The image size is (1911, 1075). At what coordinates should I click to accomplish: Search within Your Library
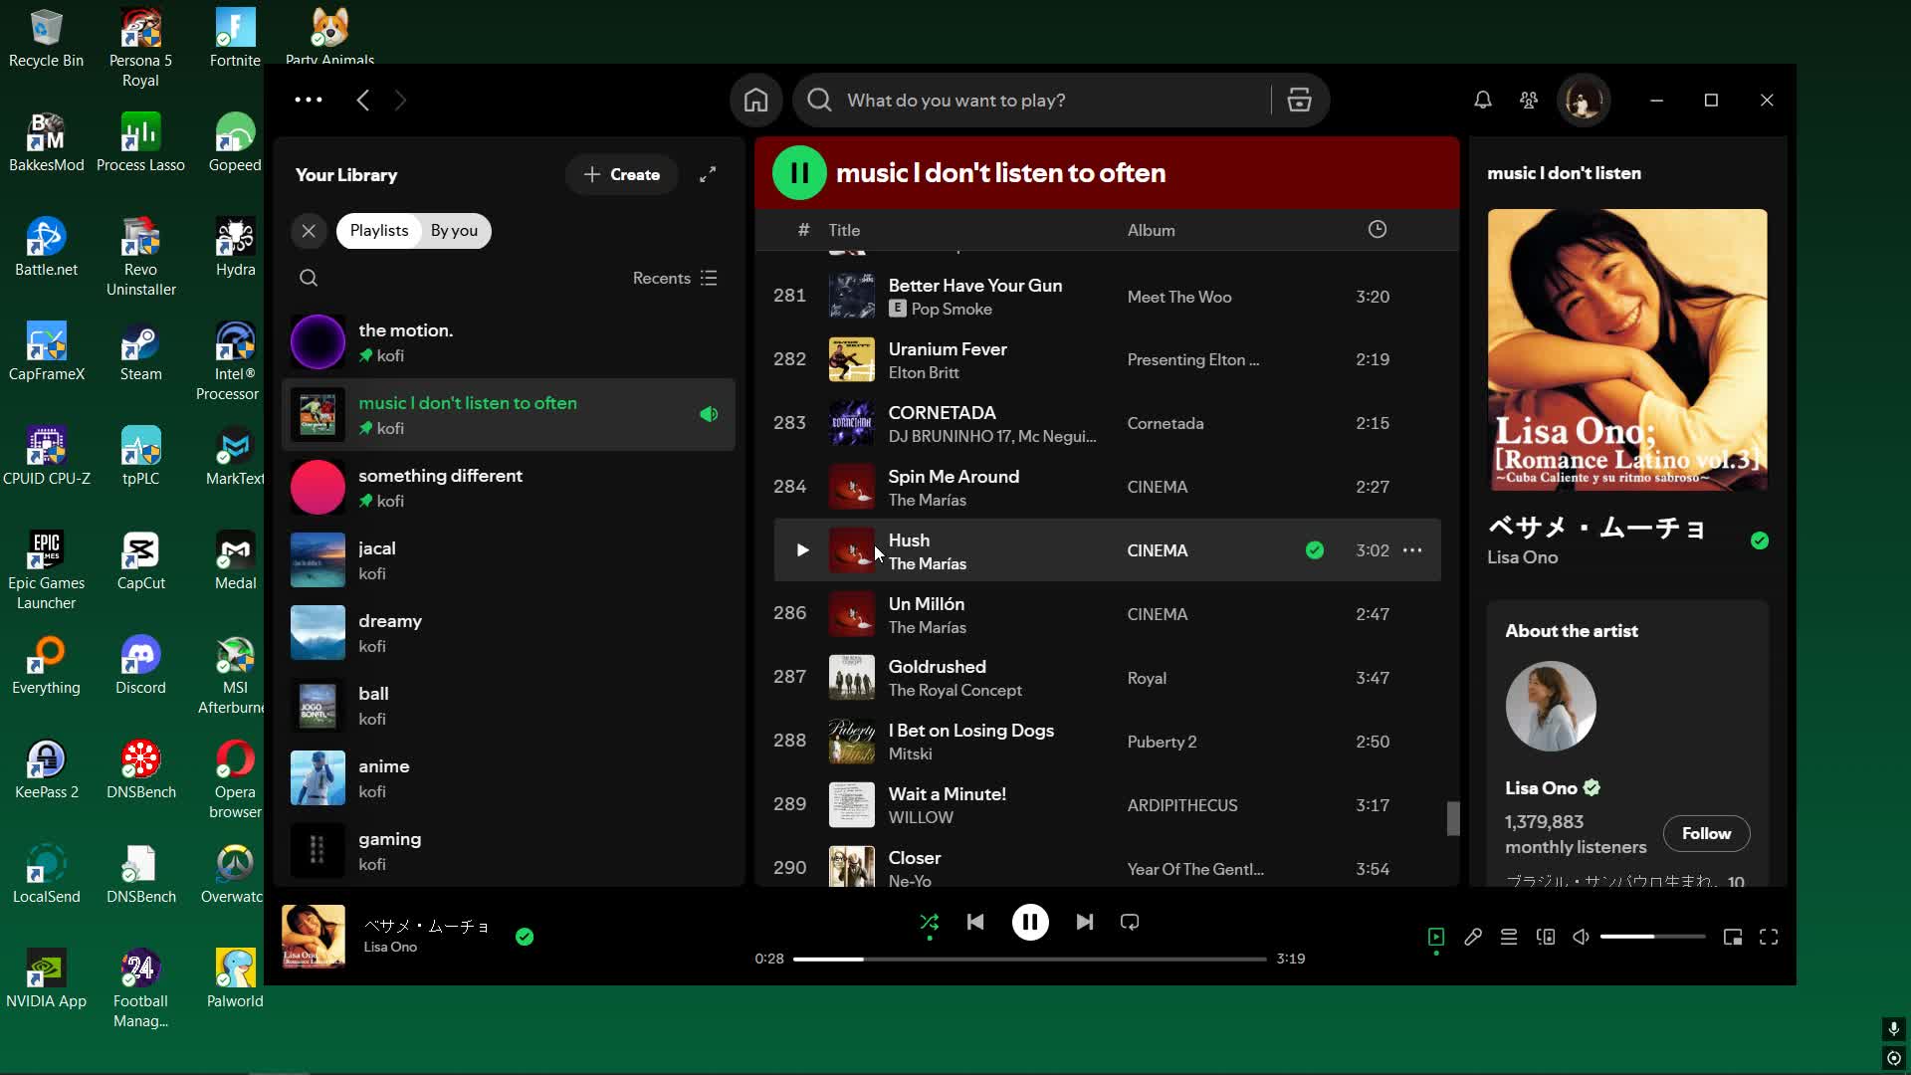[309, 279]
